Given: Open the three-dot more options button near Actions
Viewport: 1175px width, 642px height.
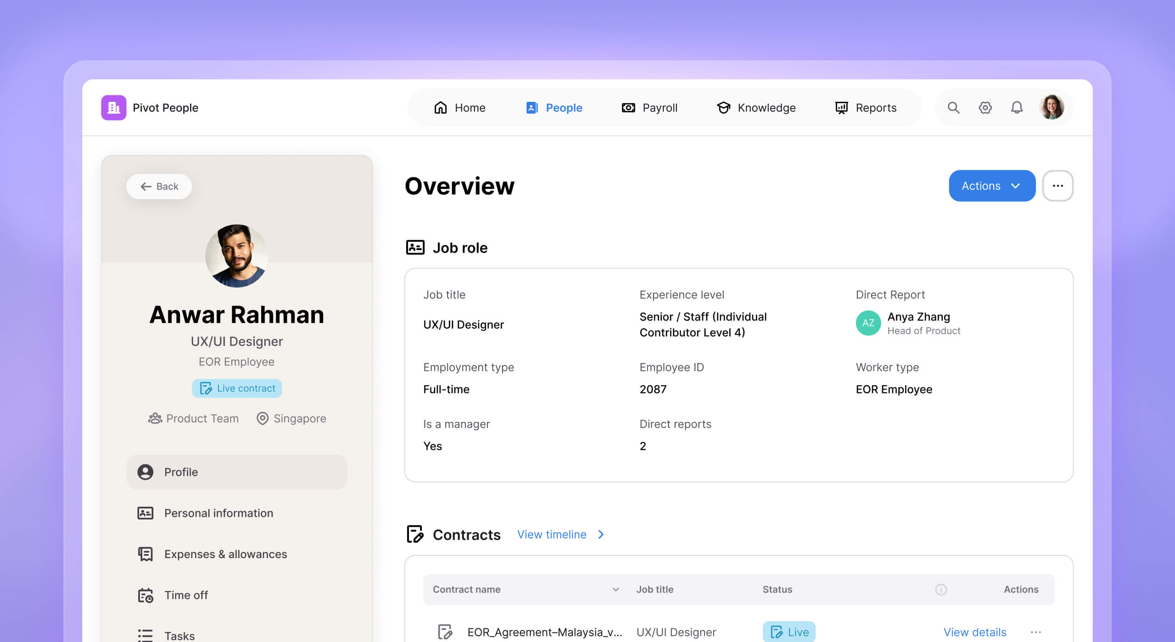Looking at the screenshot, I should point(1057,186).
